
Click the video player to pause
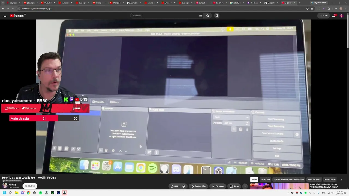[x=173, y=97]
